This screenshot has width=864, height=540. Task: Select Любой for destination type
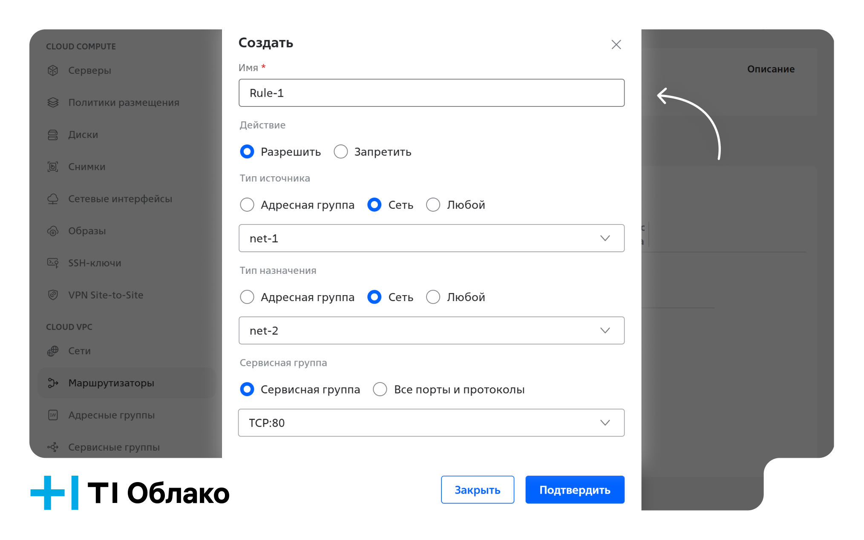tap(433, 297)
